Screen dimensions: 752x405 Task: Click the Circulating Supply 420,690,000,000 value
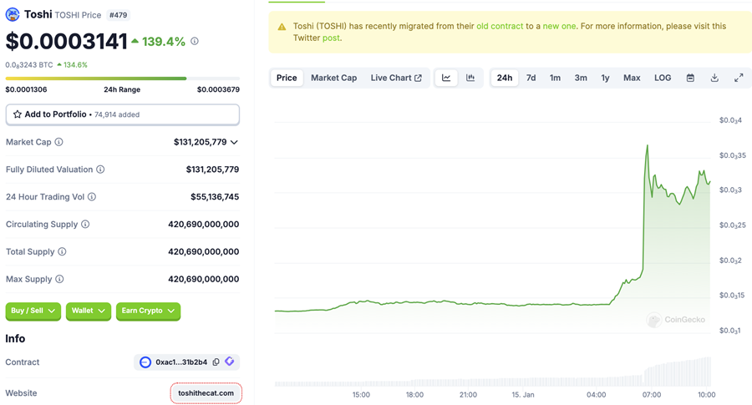pyautogui.click(x=203, y=224)
